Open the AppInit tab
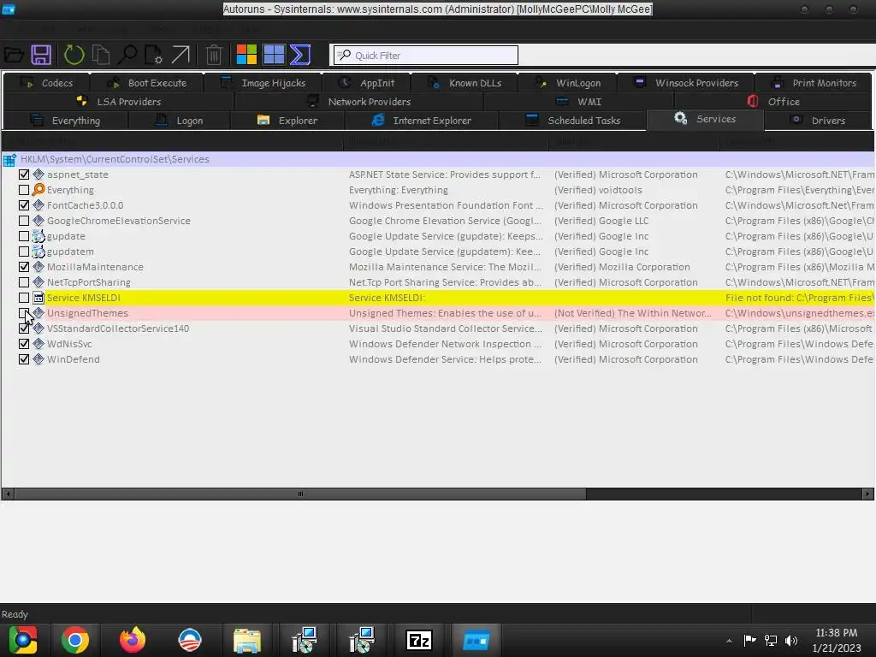Viewport: 876px width, 657px height. pyautogui.click(x=366, y=83)
